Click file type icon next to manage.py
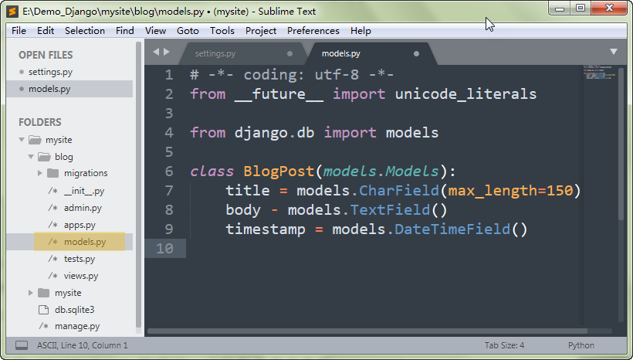633x360 pixels. pos(43,326)
